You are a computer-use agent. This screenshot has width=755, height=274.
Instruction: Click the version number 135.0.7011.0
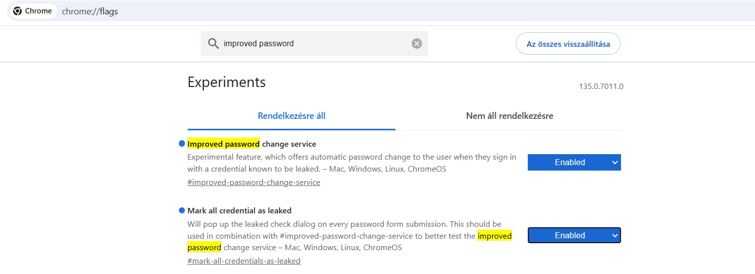click(601, 87)
